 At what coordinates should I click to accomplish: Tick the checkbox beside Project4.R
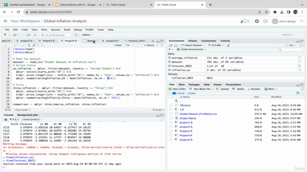click(171, 135)
